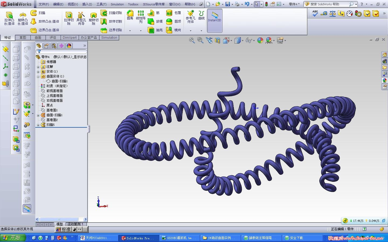This screenshot has width=388, height=242.
Task: Open the dropdown under 线性阵列 pattern
Action: pos(141,31)
